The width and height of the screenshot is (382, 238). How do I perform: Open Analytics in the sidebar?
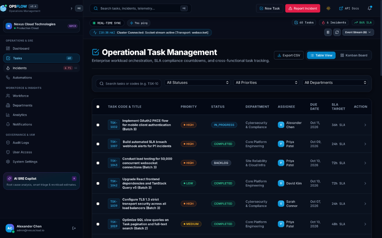pos(41,115)
